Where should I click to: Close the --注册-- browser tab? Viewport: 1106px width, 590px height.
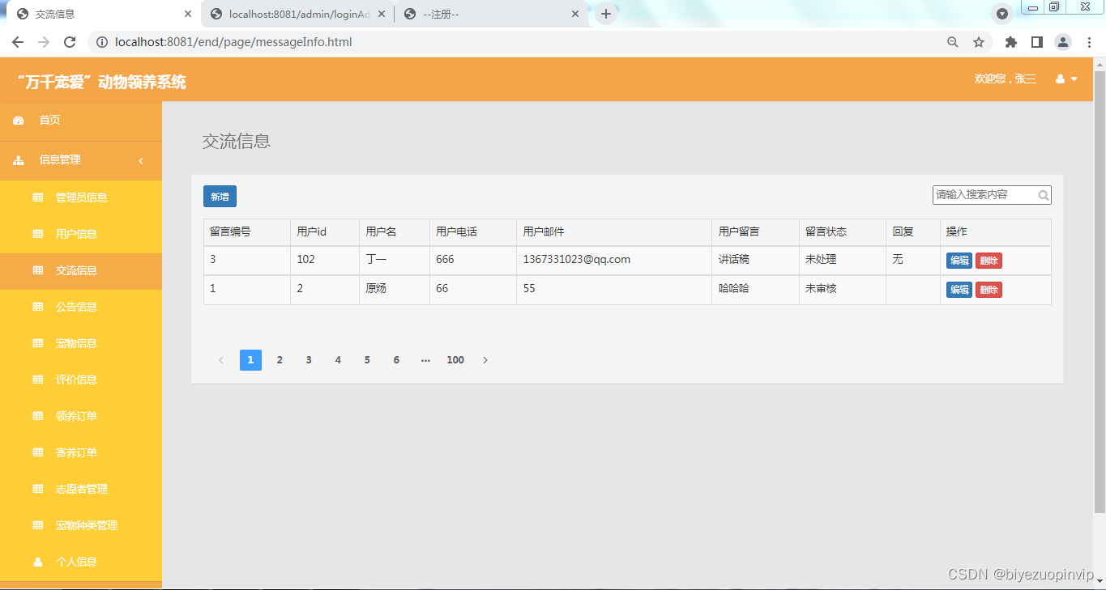575,14
